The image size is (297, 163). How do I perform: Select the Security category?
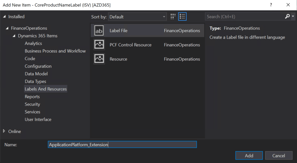point(32,104)
